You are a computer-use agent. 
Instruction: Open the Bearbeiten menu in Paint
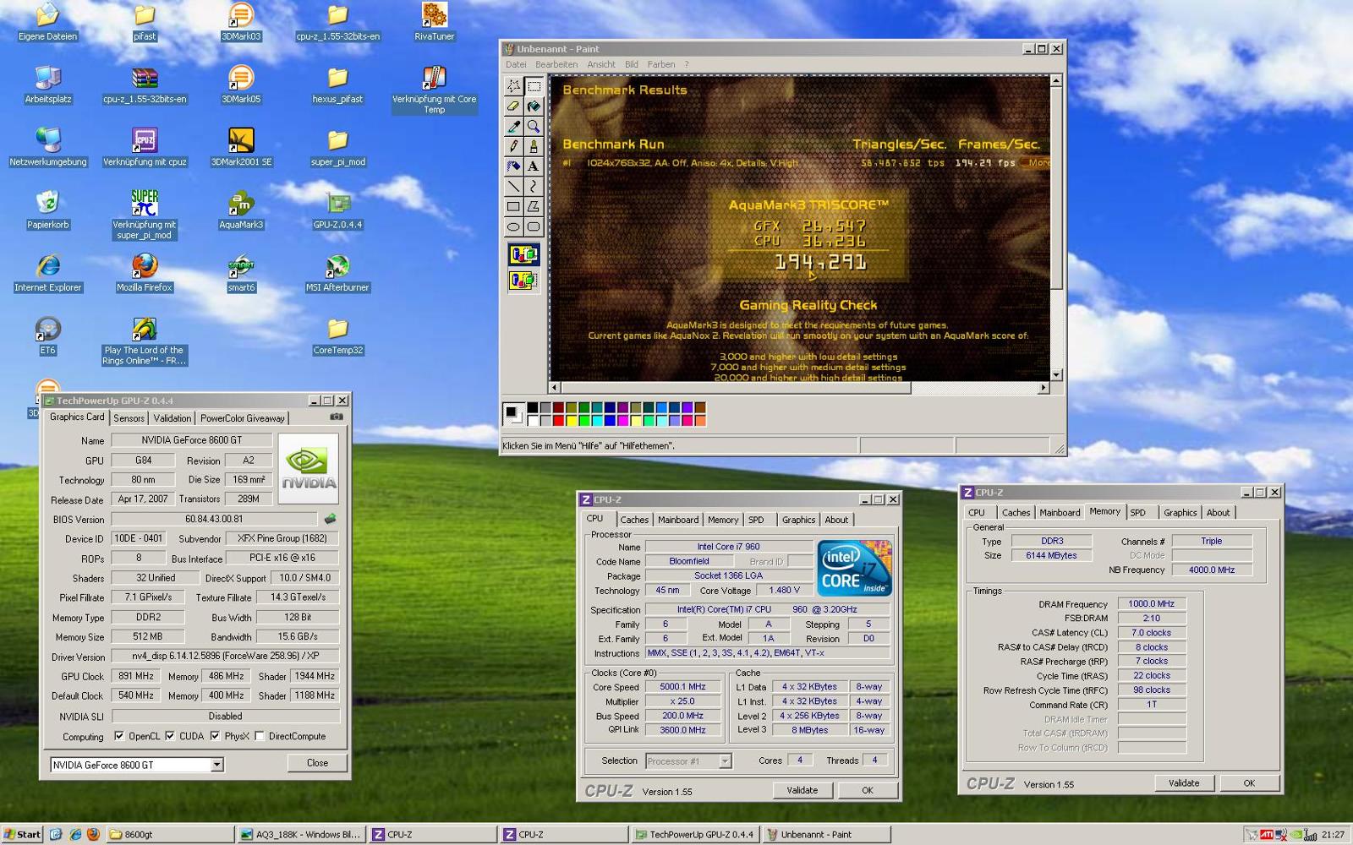(x=556, y=64)
